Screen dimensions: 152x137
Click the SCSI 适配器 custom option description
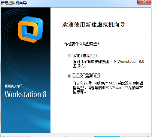coord(108,88)
